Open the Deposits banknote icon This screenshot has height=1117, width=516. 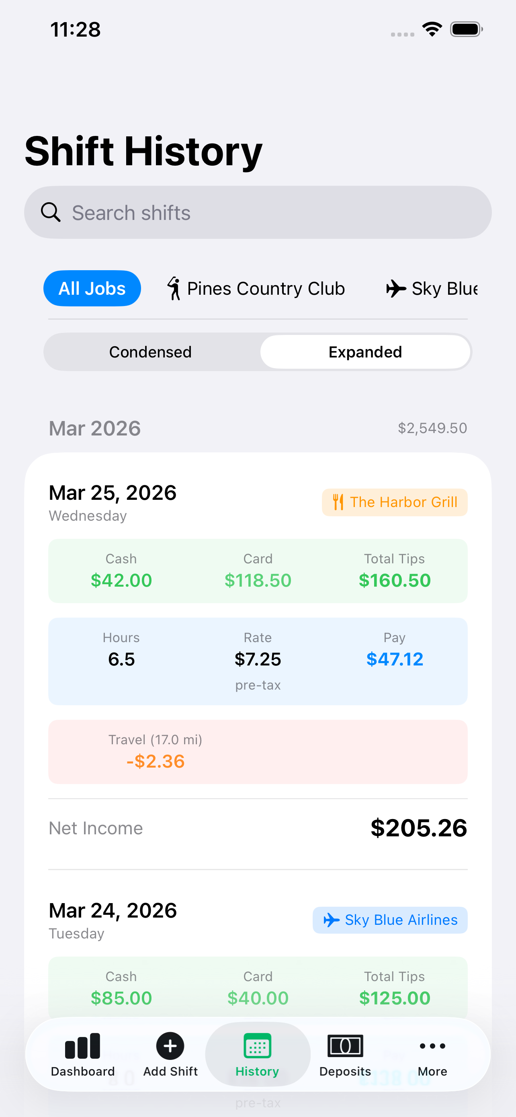tap(345, 1046)
